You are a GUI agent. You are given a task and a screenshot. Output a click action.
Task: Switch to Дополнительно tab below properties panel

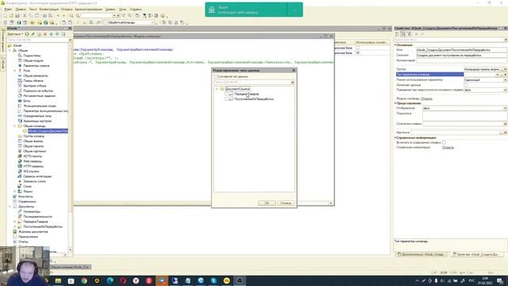(x=421, y=254)
